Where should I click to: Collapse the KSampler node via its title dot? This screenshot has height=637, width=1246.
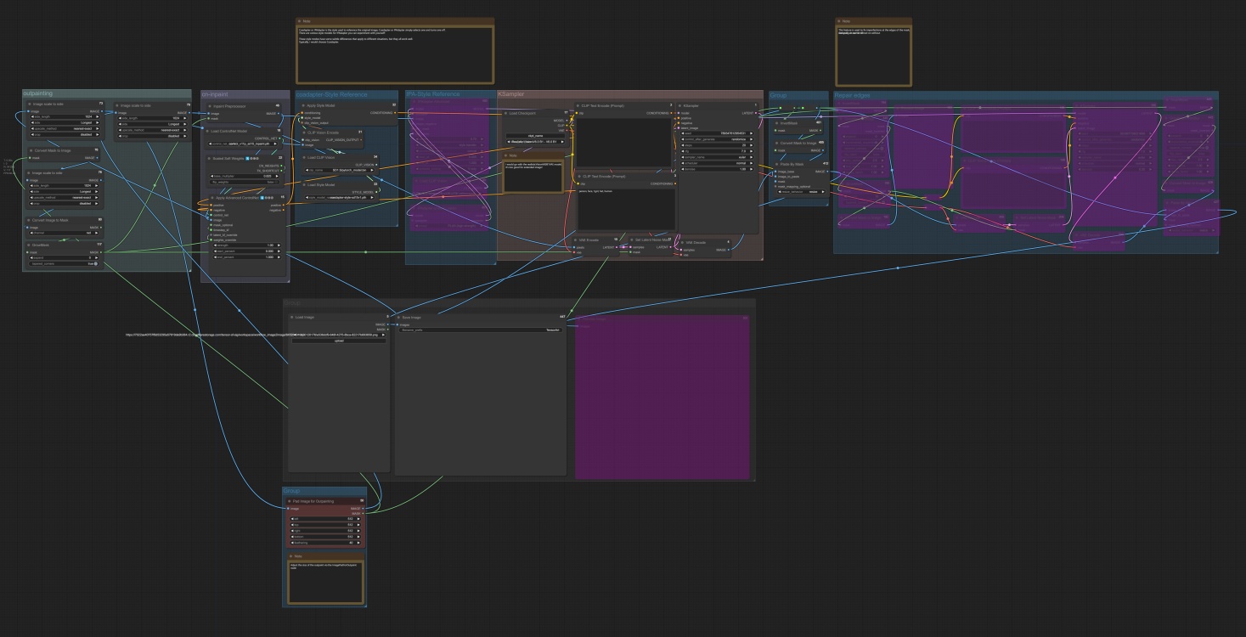(x=680, y=106)
